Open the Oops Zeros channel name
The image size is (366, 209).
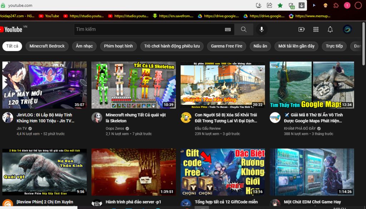(x=115, y=128)
